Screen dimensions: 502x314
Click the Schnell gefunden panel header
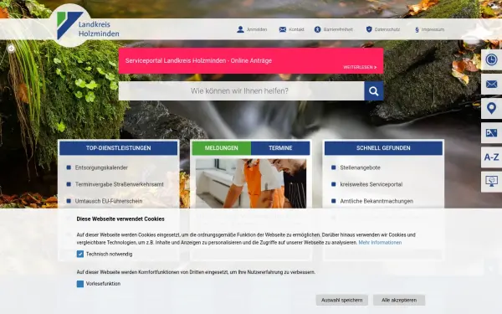(x=383, y=148)
